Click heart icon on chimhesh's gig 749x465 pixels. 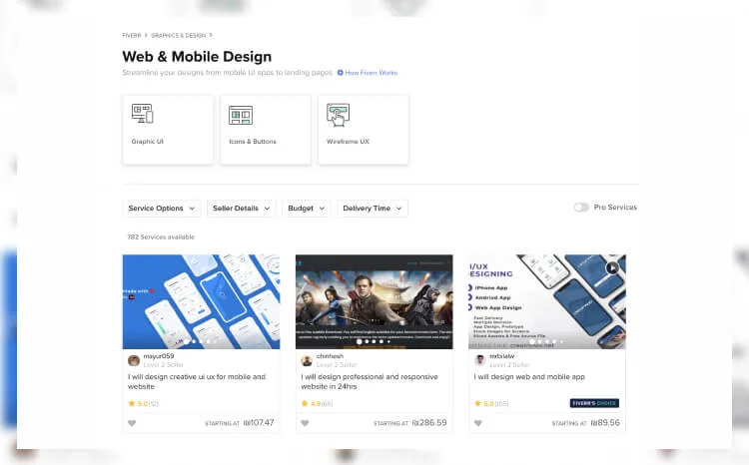[x=306, y=423]
